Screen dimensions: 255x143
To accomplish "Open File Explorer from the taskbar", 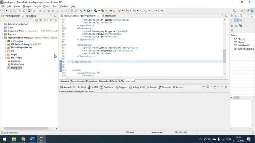I will (14, 139).
